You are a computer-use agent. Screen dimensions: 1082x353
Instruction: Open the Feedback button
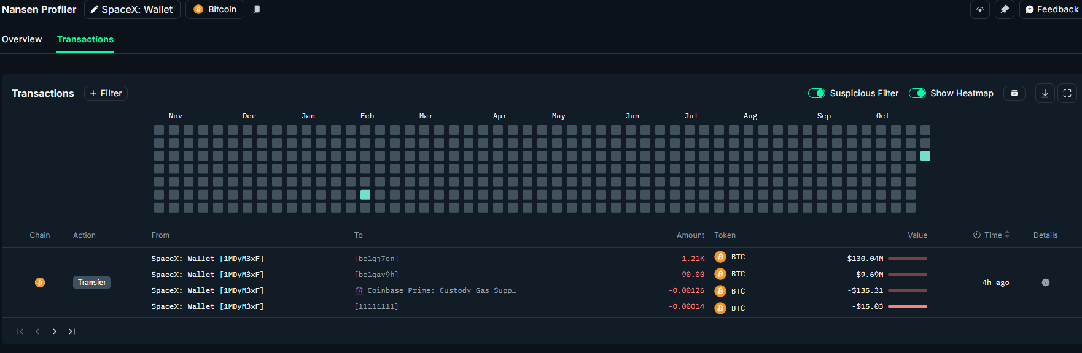pos(1051,9)
